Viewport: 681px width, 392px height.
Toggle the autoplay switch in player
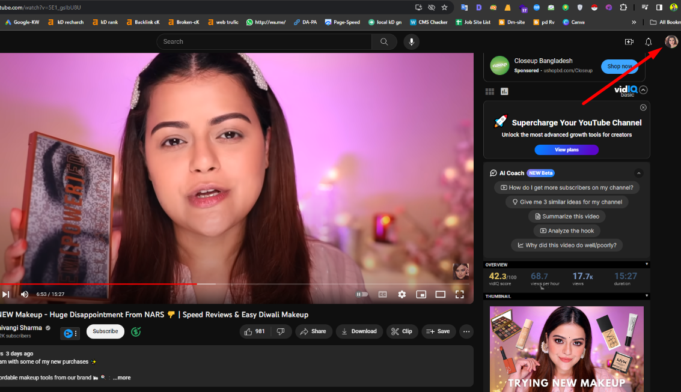point(362,294)
